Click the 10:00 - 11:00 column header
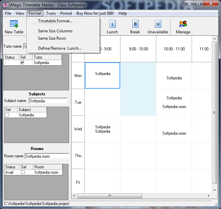Screen dimensions: 221x209 click(174, 49)
